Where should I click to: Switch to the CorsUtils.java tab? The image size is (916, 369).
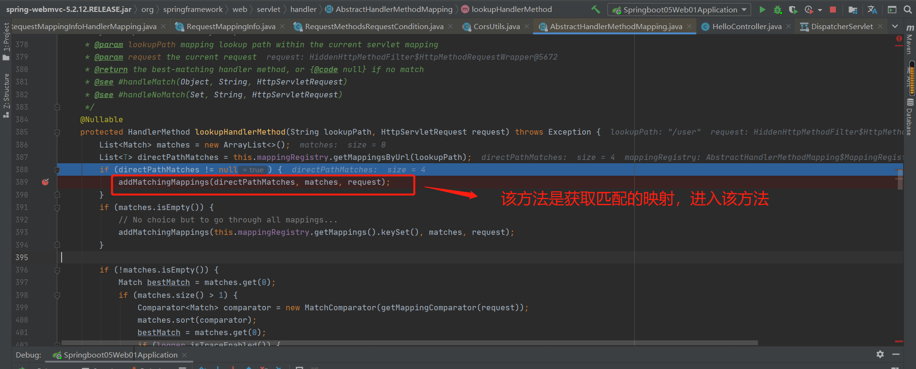497,27
